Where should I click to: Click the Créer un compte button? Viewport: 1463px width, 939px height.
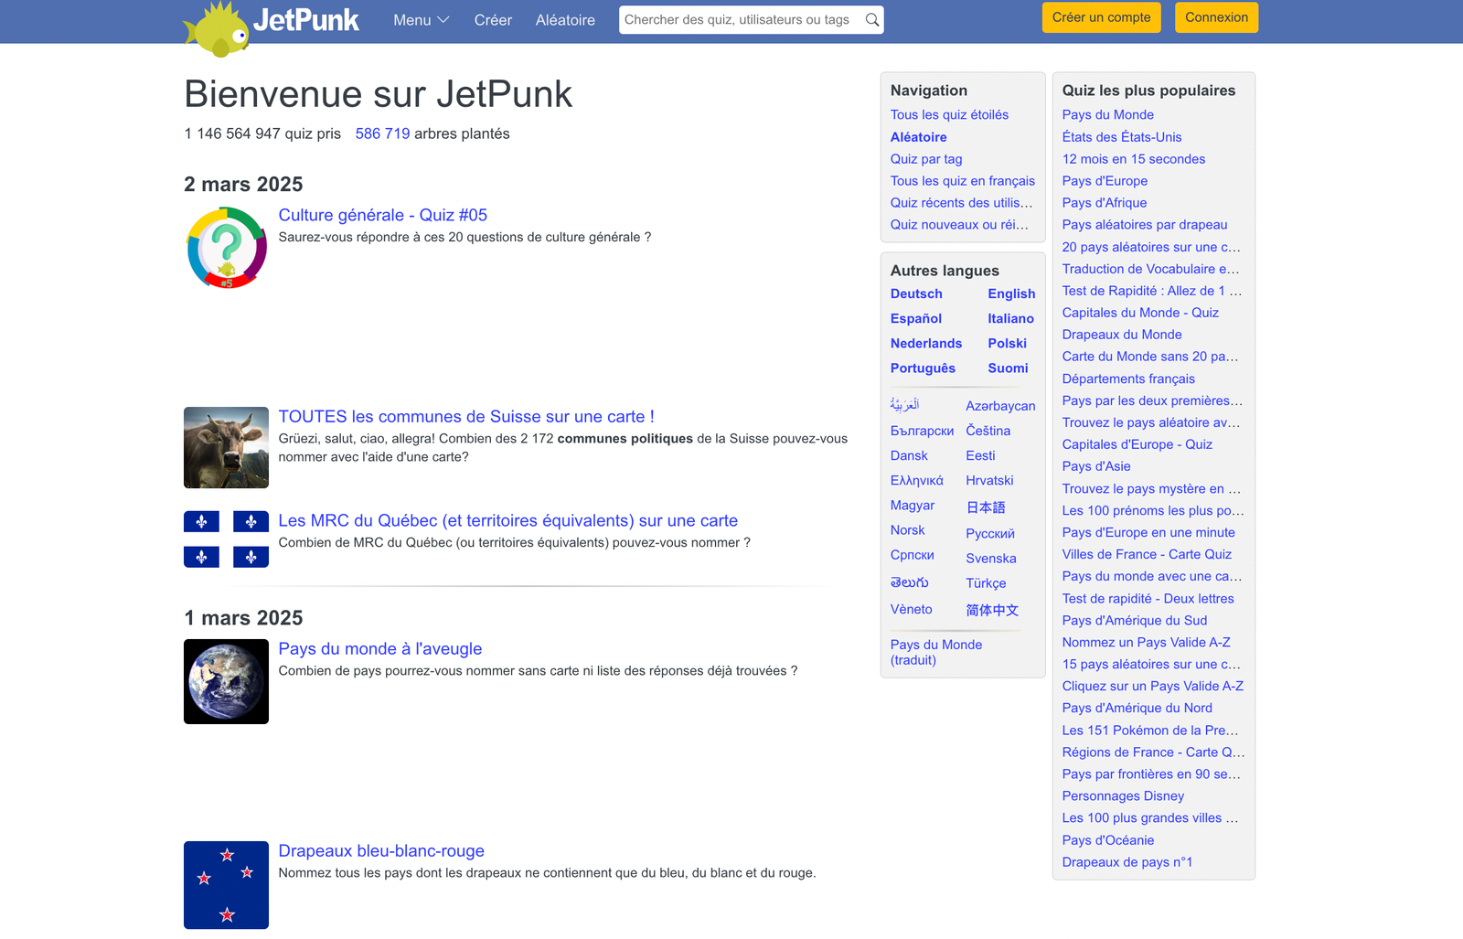1102,17
